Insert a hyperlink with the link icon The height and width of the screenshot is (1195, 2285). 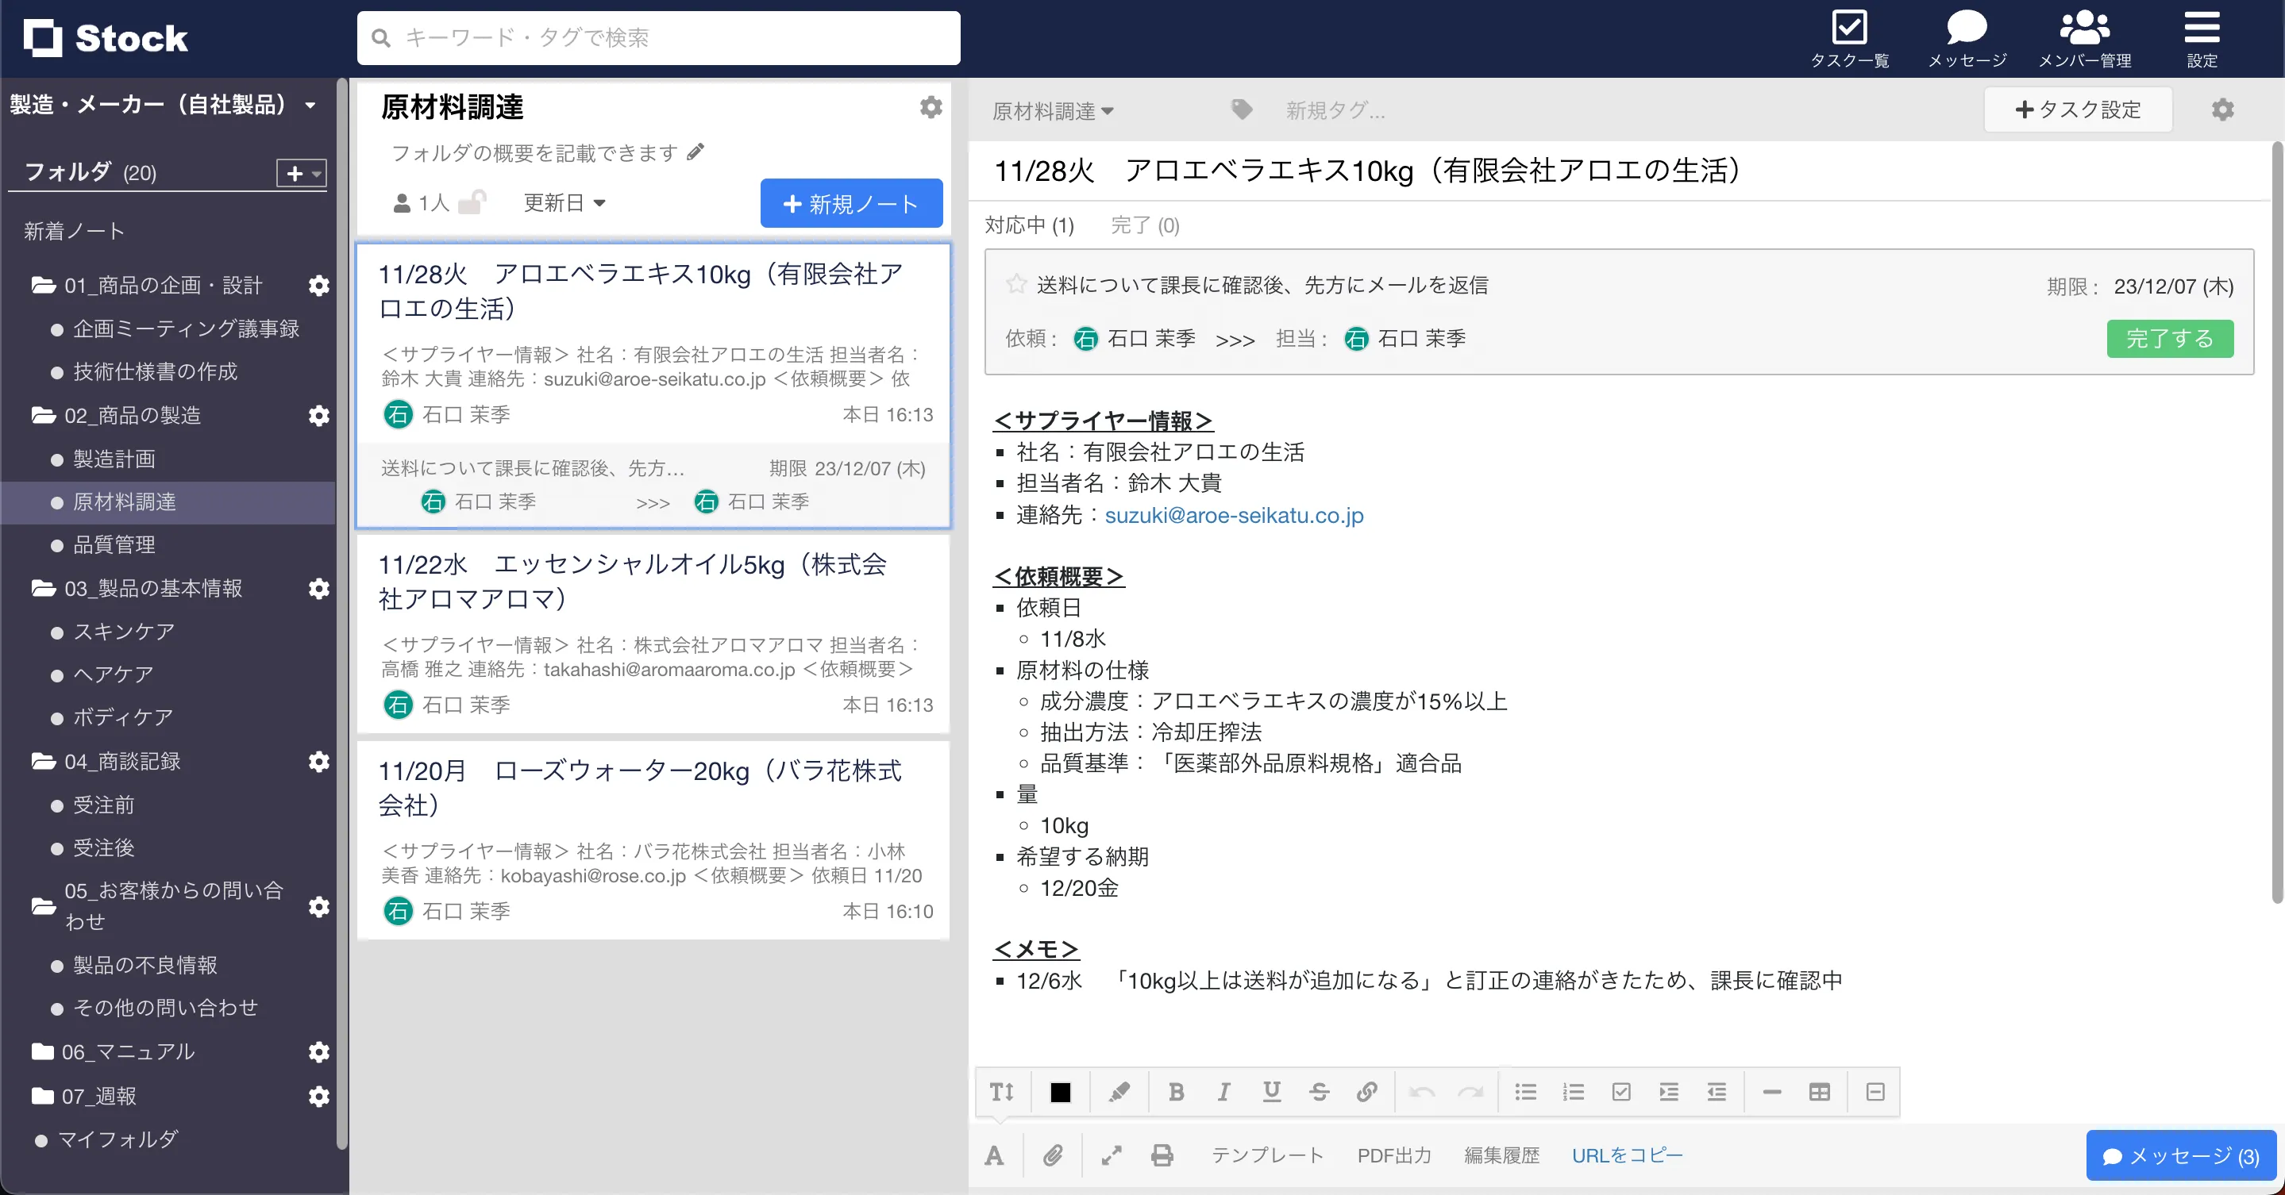(1366, 1091)
